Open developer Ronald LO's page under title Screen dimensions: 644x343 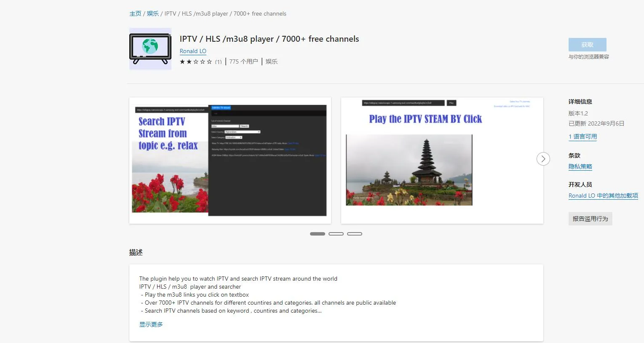(193, 51)
